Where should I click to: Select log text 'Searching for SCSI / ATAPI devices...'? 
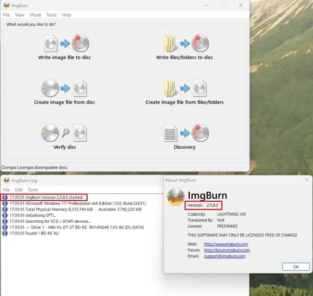pyautogui.click(x=58, y=221)
